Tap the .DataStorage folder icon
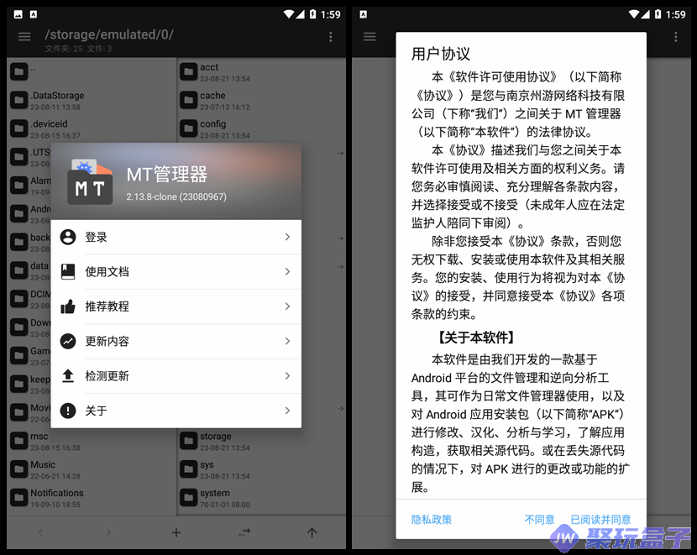 (18, 100)
